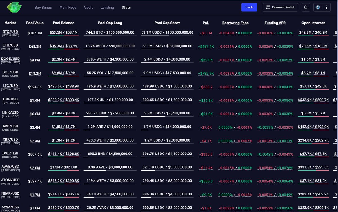Click the 690.3 BNB pool cap long
The image size is (338, 212).
110,154
